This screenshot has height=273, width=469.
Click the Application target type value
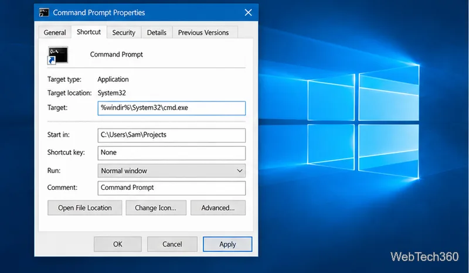113,79
